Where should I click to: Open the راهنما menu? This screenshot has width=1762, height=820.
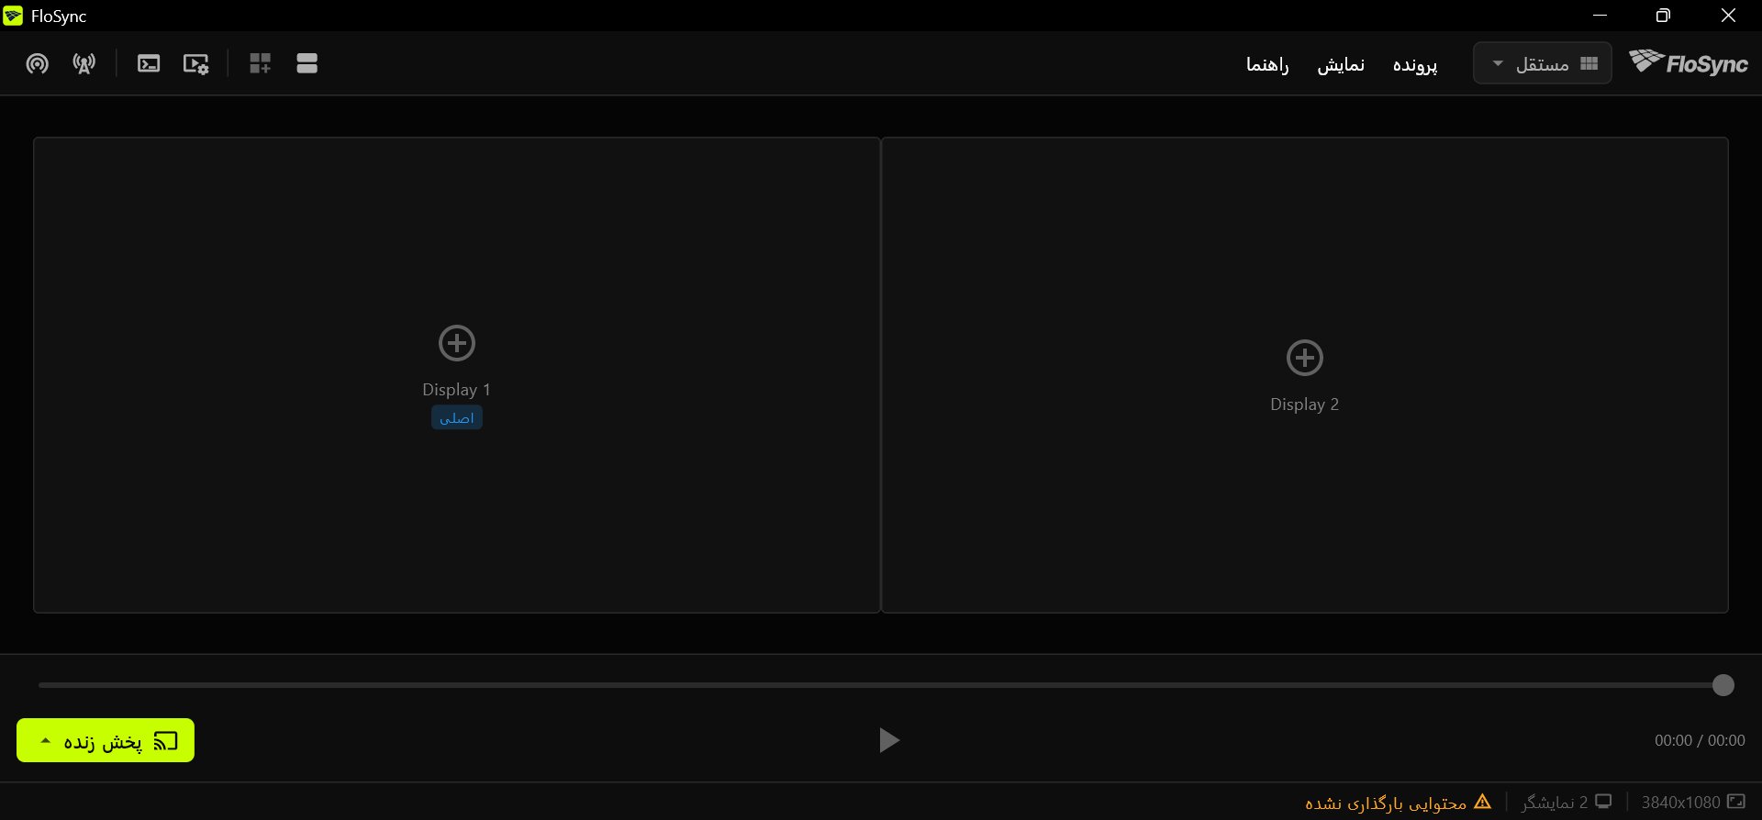1267,64
